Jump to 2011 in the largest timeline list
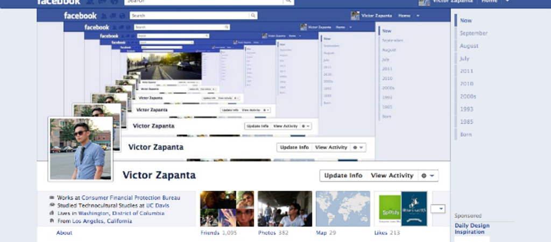 point(467,71)
